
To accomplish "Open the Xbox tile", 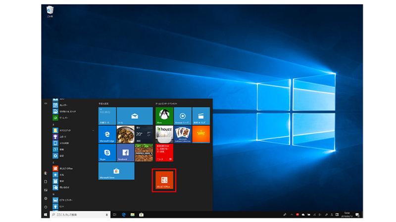I will pyautogui.click(x=164, y=116).
